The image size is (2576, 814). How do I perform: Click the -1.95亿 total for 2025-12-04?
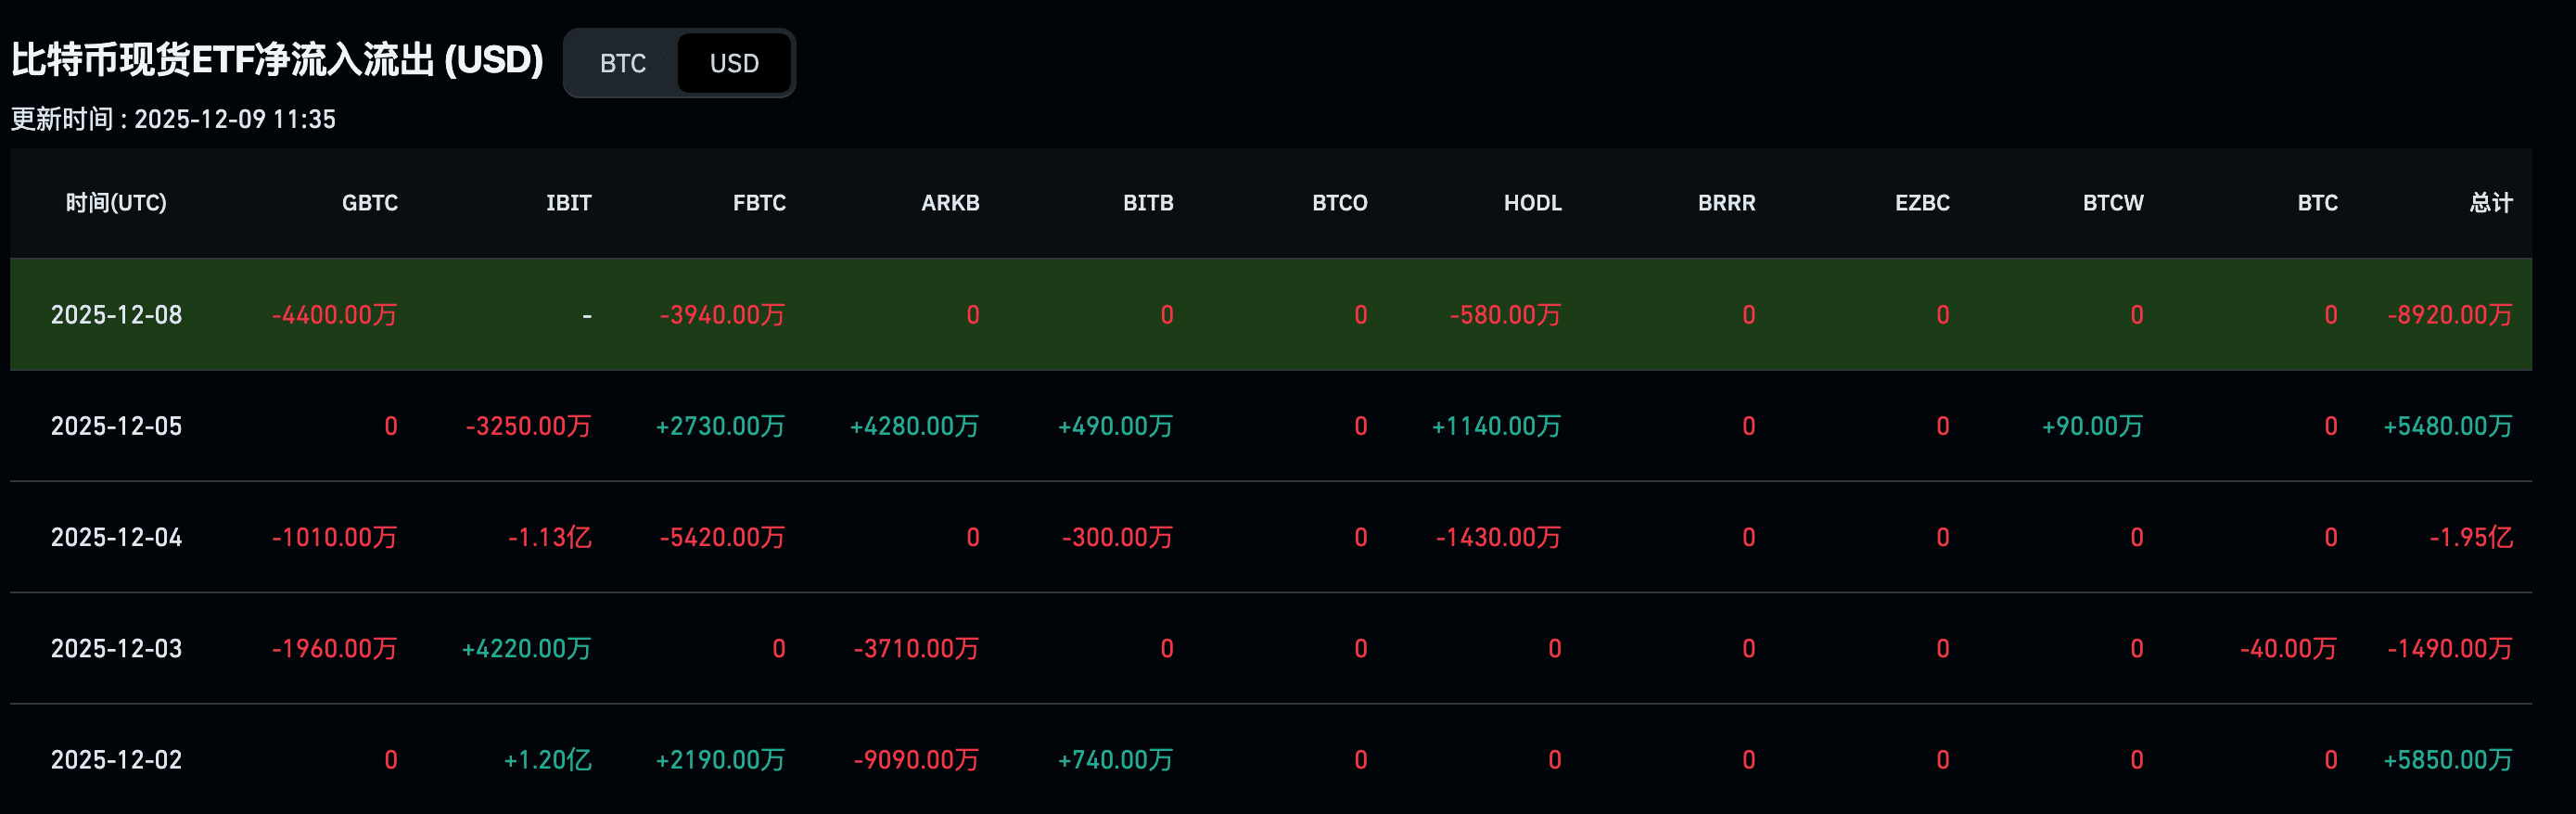(x=2470, y=537)
